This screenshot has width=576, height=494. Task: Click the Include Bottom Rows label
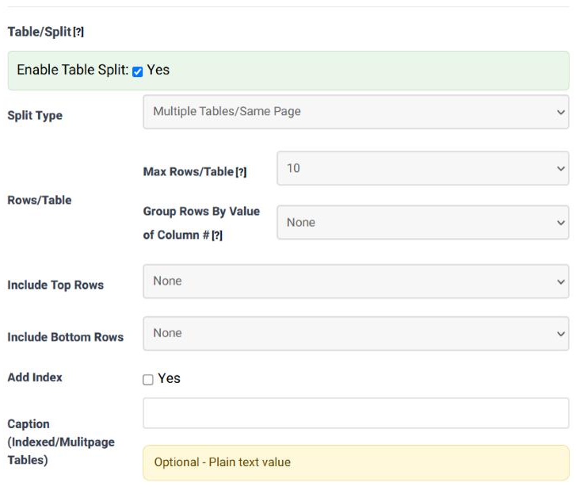(66, 337)
